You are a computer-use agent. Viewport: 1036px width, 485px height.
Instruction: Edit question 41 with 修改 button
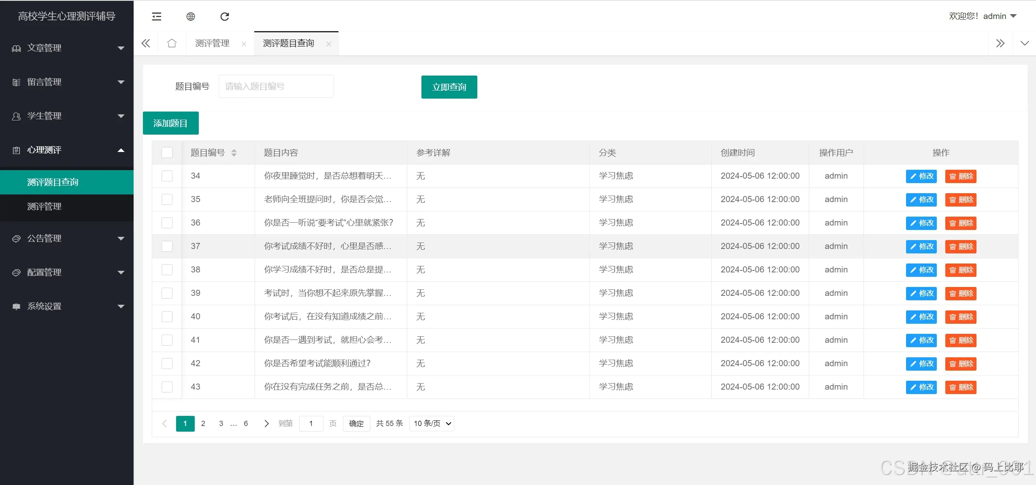[921, 340]
